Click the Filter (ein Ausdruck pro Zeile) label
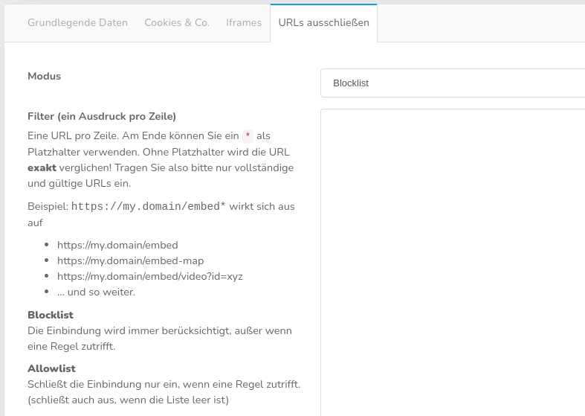Image resolution: width=585 pixels, height=416 pixels. [101, 116]
